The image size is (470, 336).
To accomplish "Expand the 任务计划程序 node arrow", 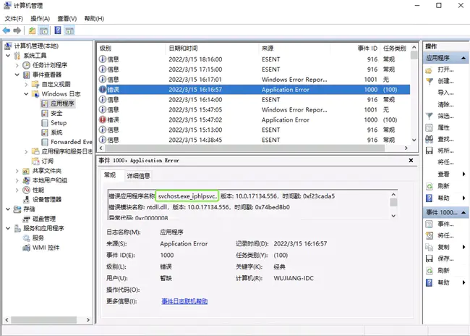I will click(17, 65).
